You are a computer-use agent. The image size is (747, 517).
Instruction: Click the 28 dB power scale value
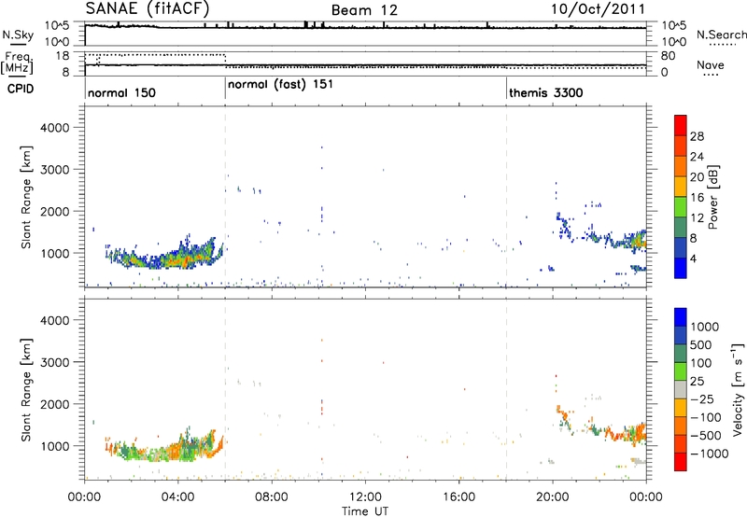(697, 136)
